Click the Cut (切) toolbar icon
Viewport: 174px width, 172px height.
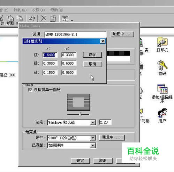tap(2, 20)
